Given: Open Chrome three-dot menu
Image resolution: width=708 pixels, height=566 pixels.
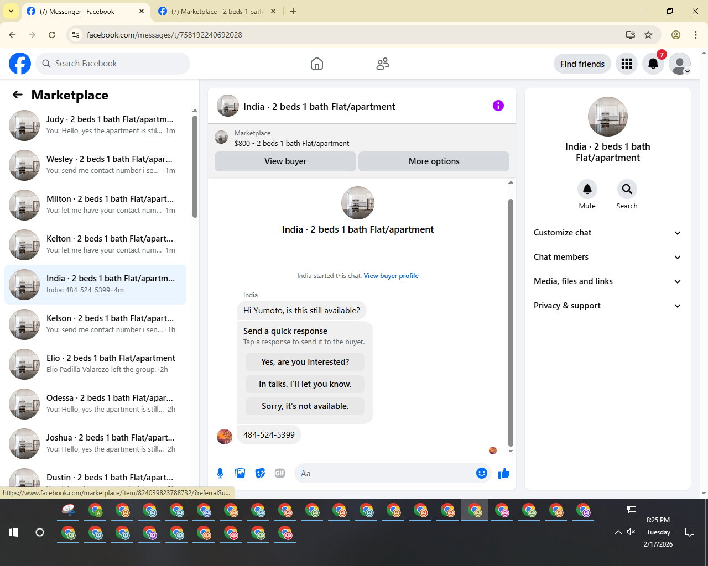Looking at the screenshot, I should pos(696,35).
